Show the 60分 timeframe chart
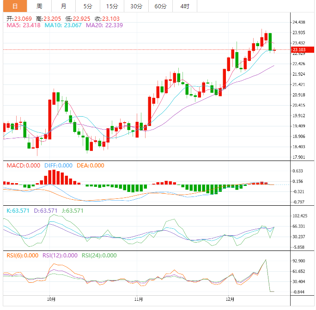 point(160,6)
